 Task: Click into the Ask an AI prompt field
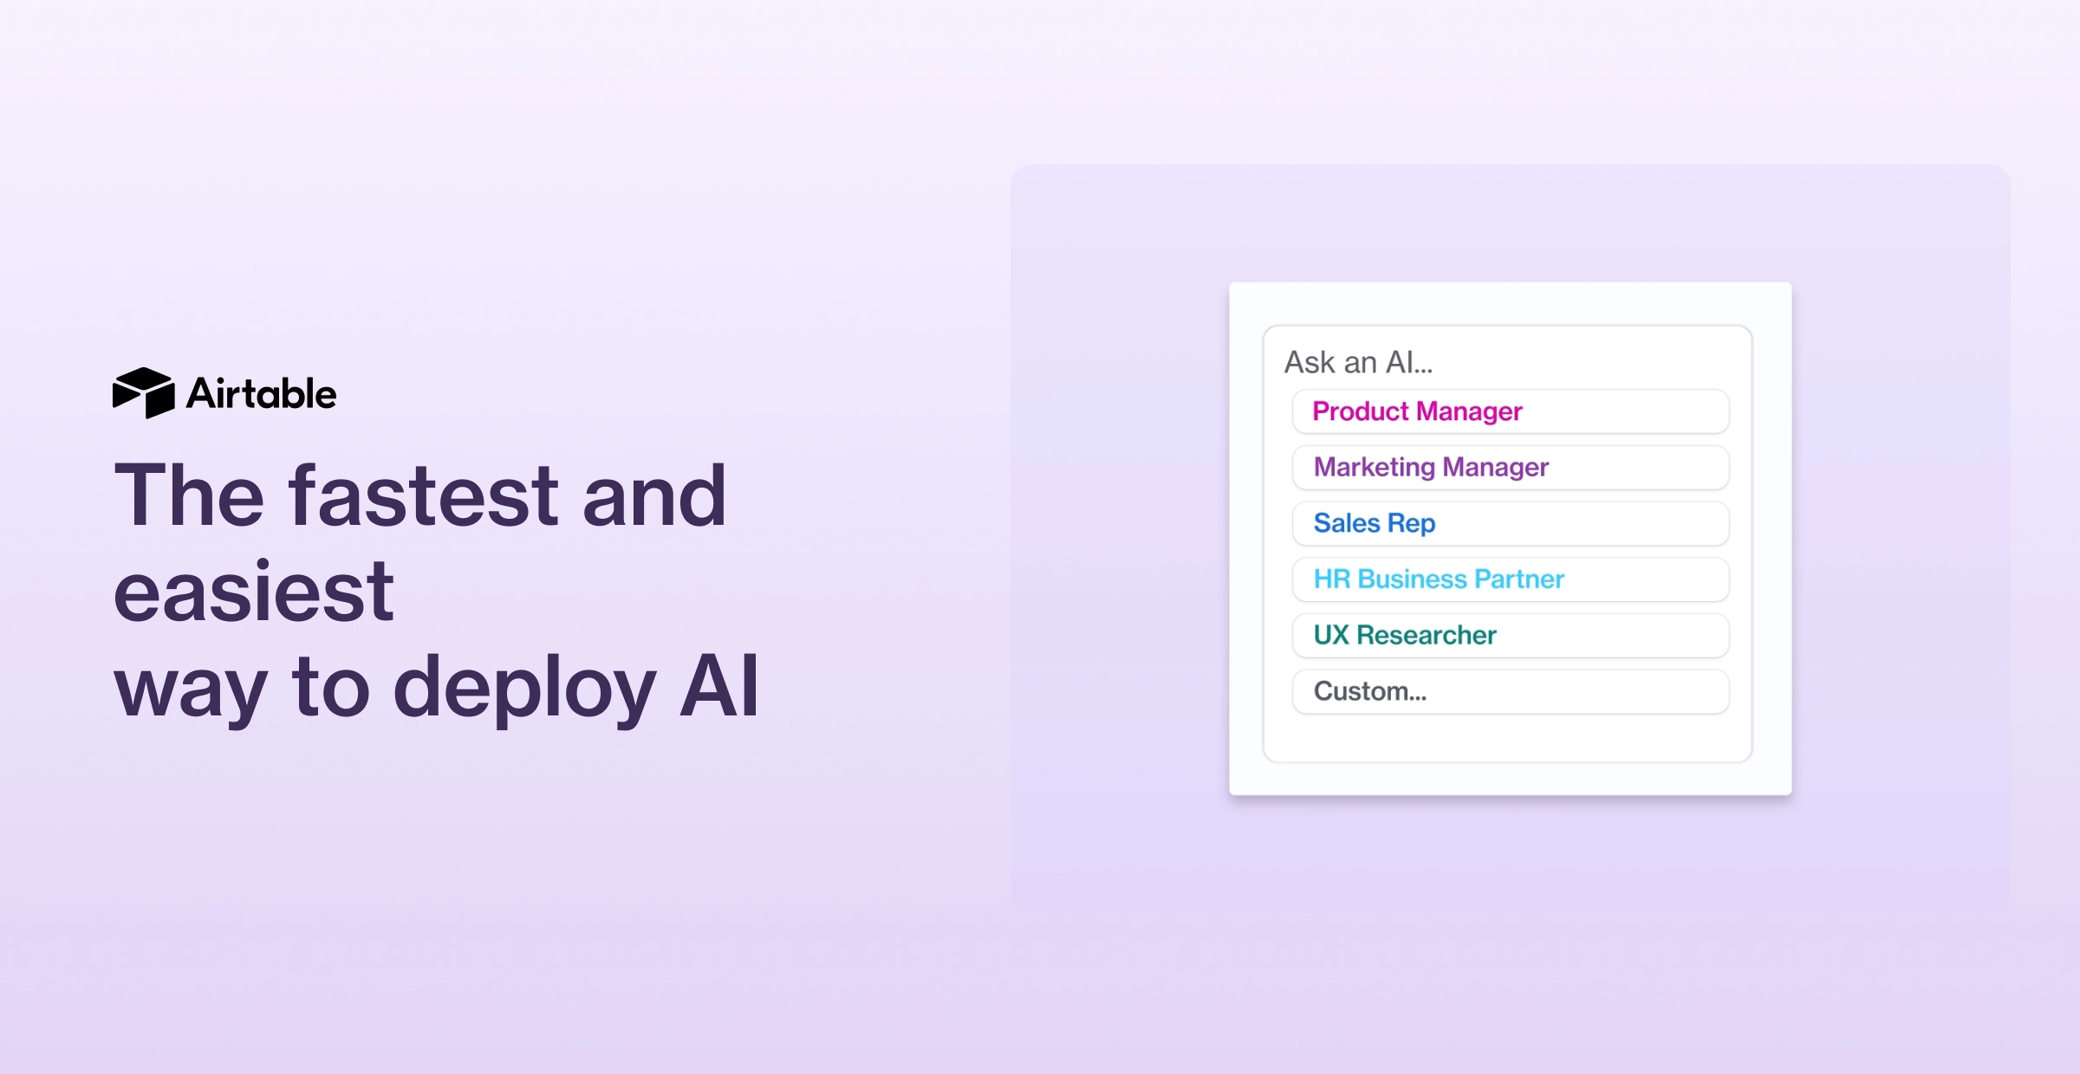[1358, 362]
